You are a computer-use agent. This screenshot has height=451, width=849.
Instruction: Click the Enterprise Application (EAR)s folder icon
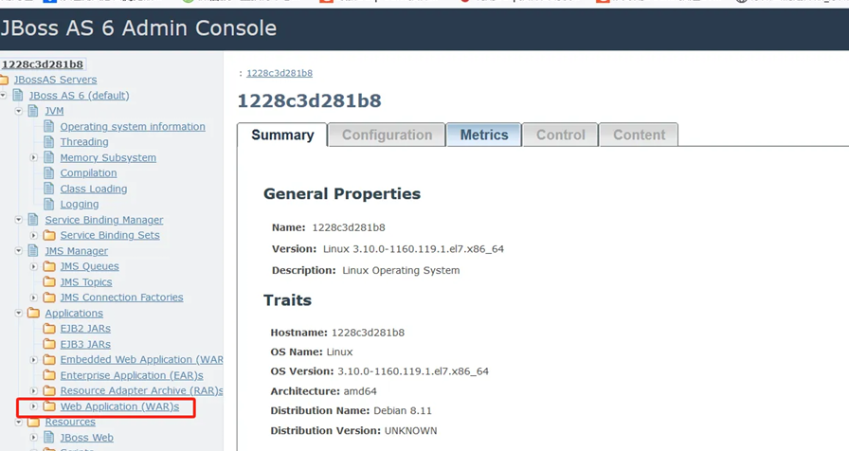click(x=49, y=375)
